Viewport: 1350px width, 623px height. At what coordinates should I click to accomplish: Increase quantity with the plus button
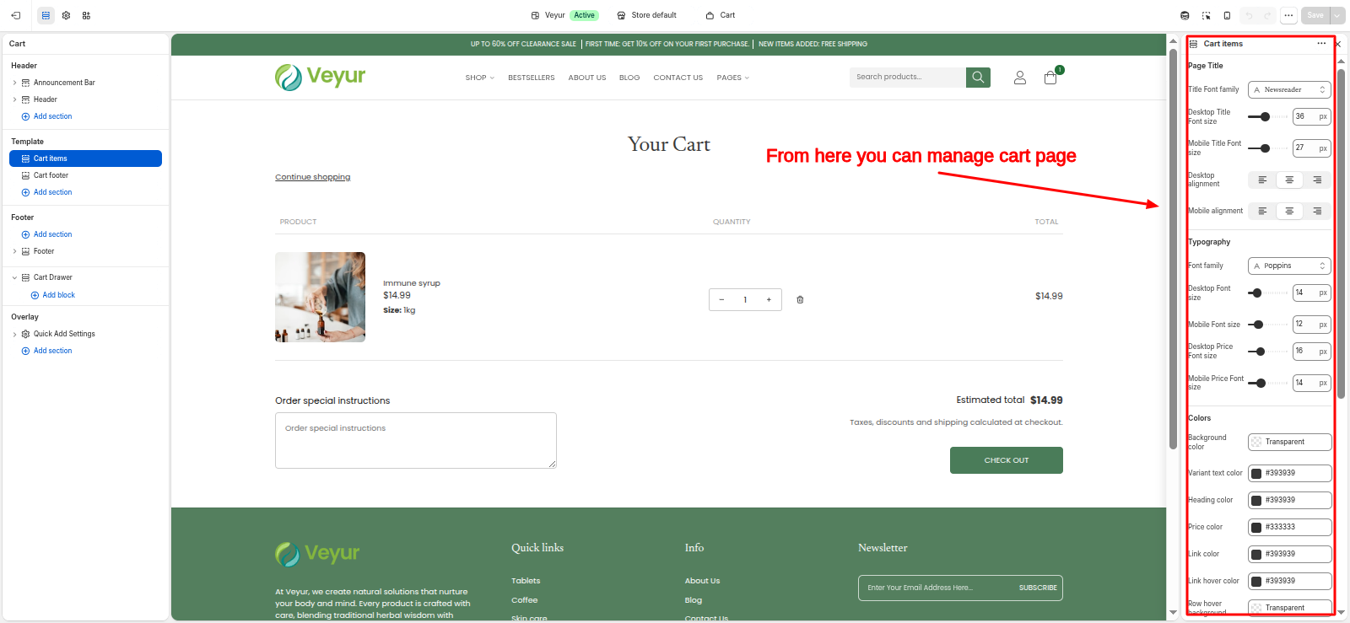[x=769, y=299]
